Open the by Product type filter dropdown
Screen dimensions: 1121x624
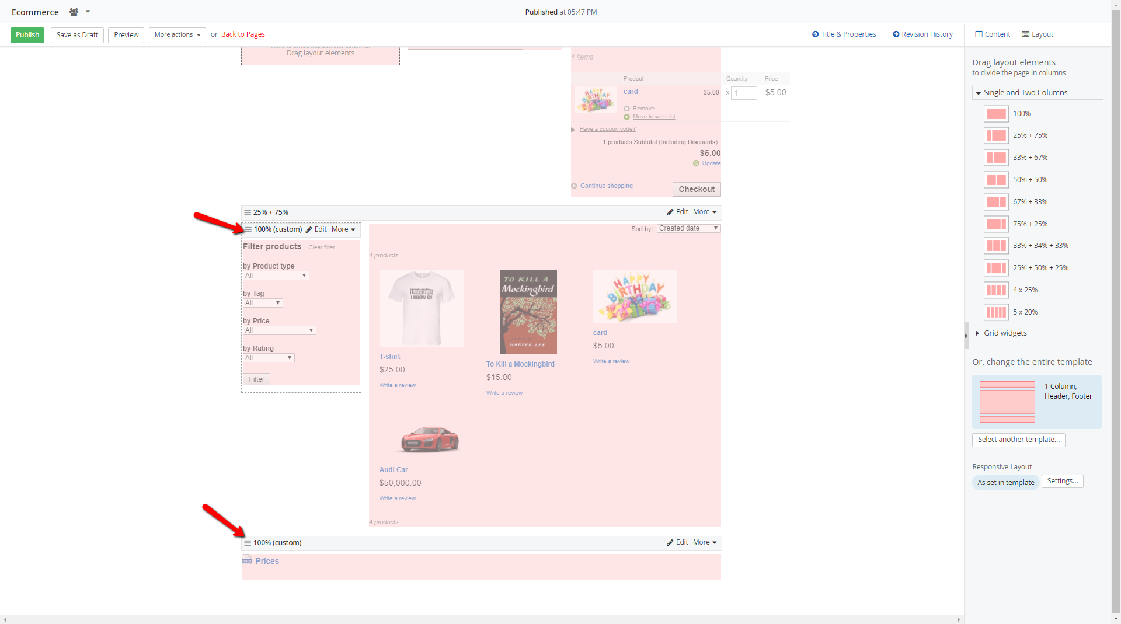pos(276,276)
